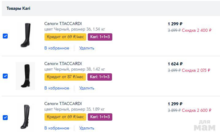220x135 pixels.
Task: View Kari 1+1=3 promo on third item
Action: click(x=100, y=117)
